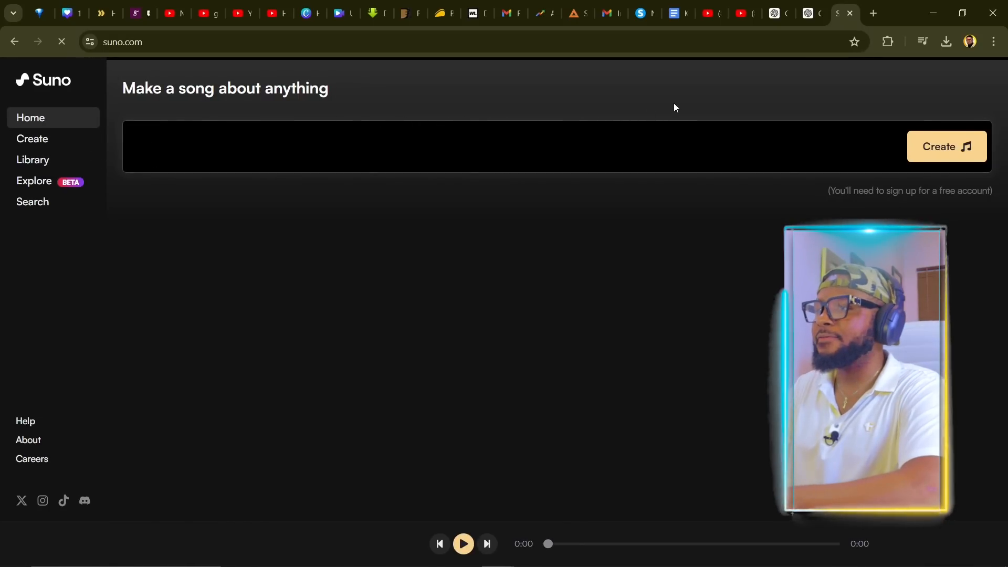Switch to the green download arrow tab
This screenshot has height=567, width=1008.
(377, 13)
